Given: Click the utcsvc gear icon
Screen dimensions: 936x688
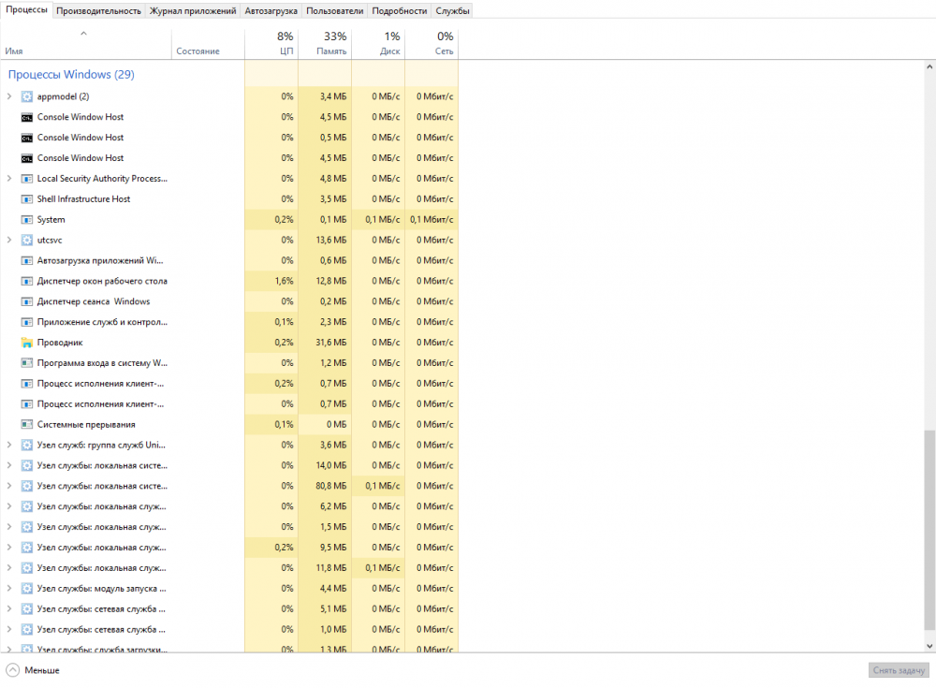Looking at the screenshot, I should coord(27,240).
